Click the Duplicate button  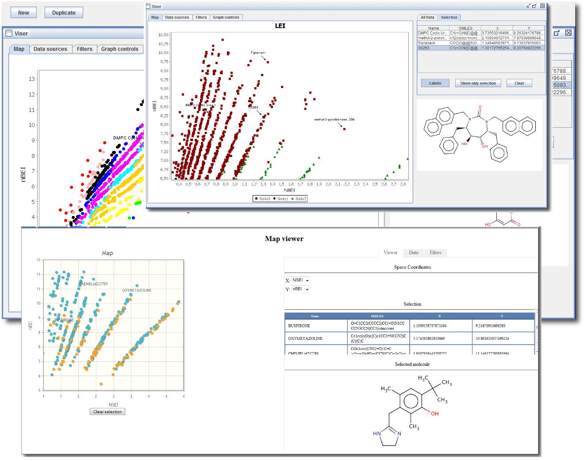pos(64,12)
